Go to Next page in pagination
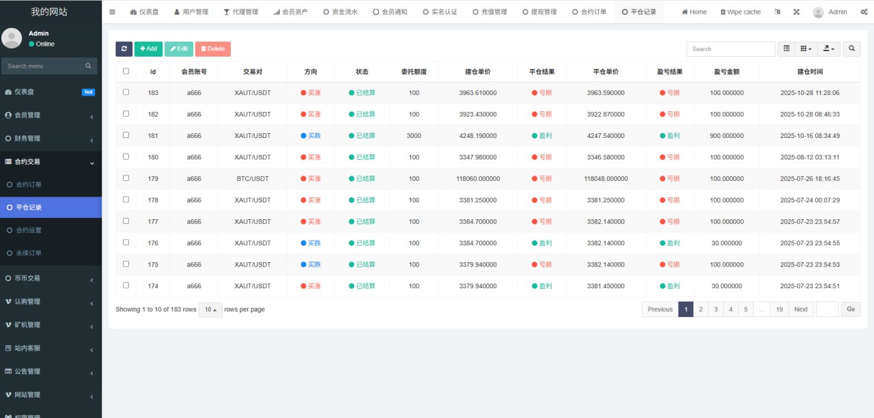The width and height of the screenshot is (874, 418). [800, 309]
